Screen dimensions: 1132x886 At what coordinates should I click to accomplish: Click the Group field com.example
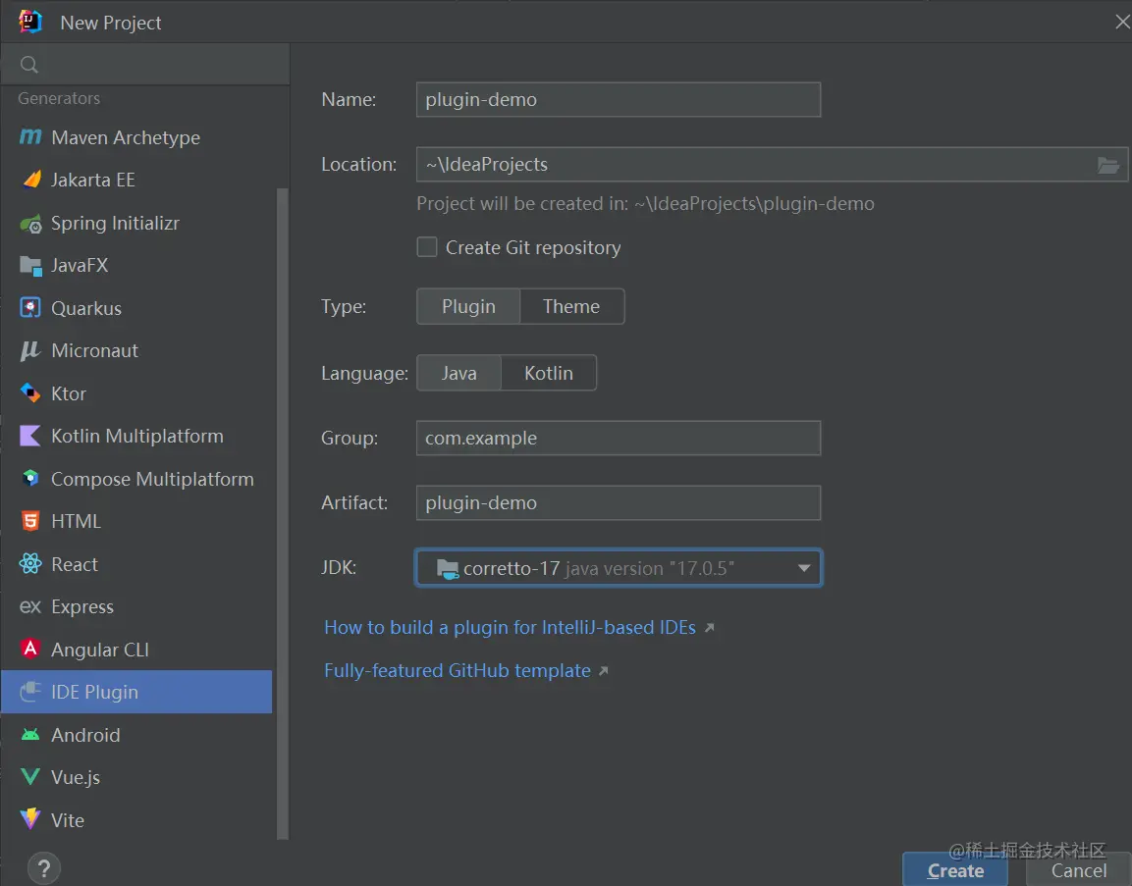619,438
